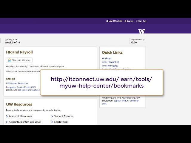This screenshot has height=143, width=191.
Task: Expand Academic Resources topic
Action: point(19,116)
